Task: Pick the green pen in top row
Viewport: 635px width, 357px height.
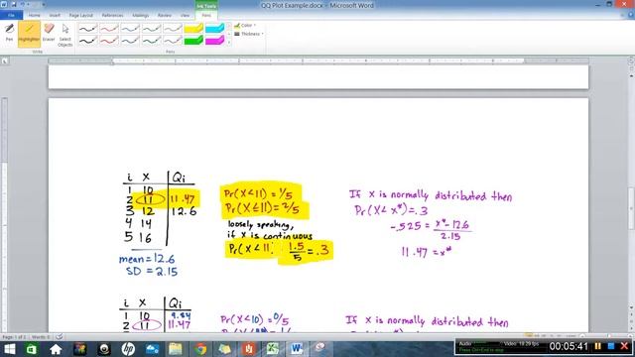Action: click(x=152, y=29)
